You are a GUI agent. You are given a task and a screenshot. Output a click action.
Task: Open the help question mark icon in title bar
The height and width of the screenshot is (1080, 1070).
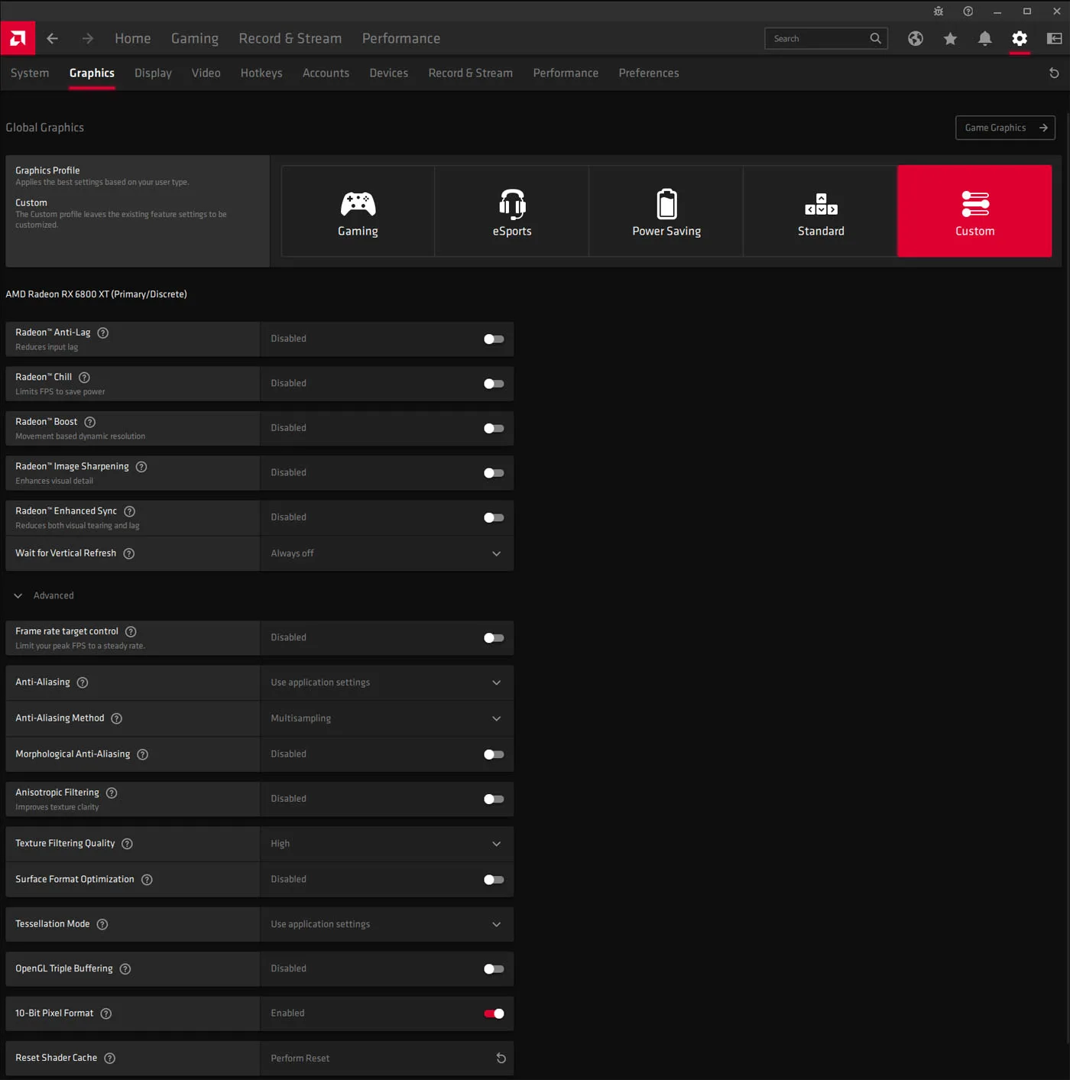968,11
